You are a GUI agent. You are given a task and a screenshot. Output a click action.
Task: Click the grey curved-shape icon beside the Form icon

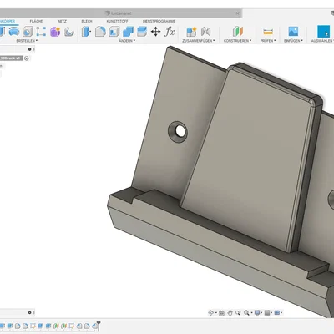pyautogui.click(x=69, y=32)
